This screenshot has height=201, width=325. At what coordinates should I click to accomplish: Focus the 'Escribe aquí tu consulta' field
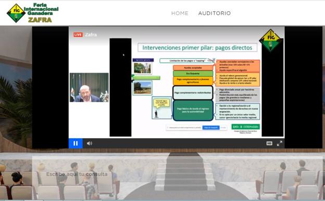point(77,174)
